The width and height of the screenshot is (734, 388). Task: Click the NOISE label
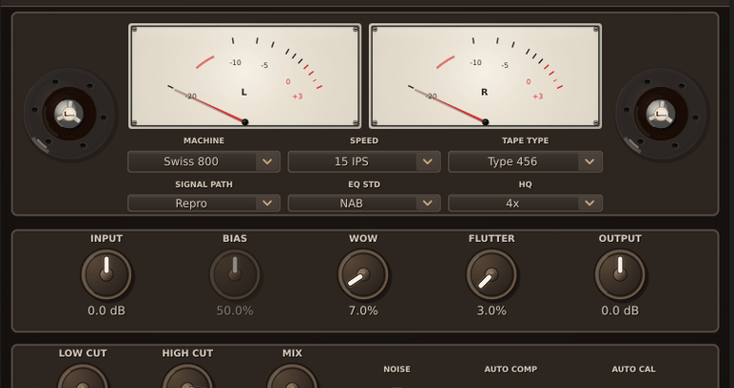tap(397, 369)
